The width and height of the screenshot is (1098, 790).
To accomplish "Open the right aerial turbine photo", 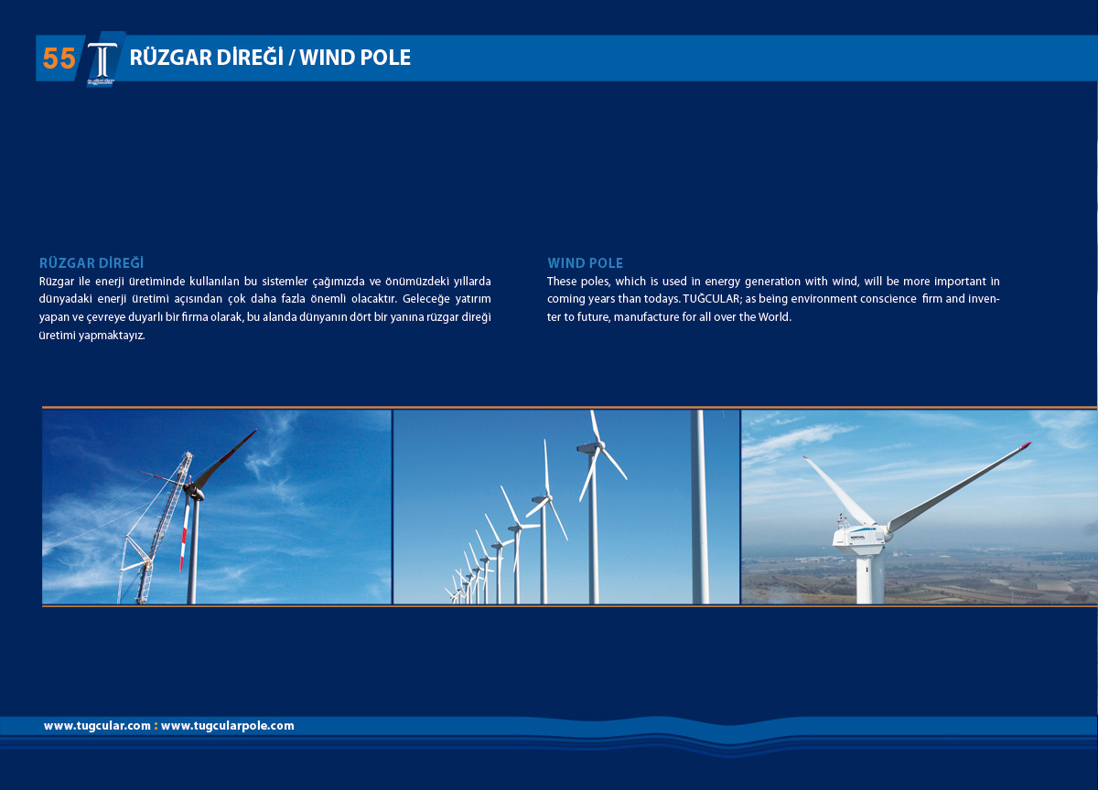I will [918, 507].
